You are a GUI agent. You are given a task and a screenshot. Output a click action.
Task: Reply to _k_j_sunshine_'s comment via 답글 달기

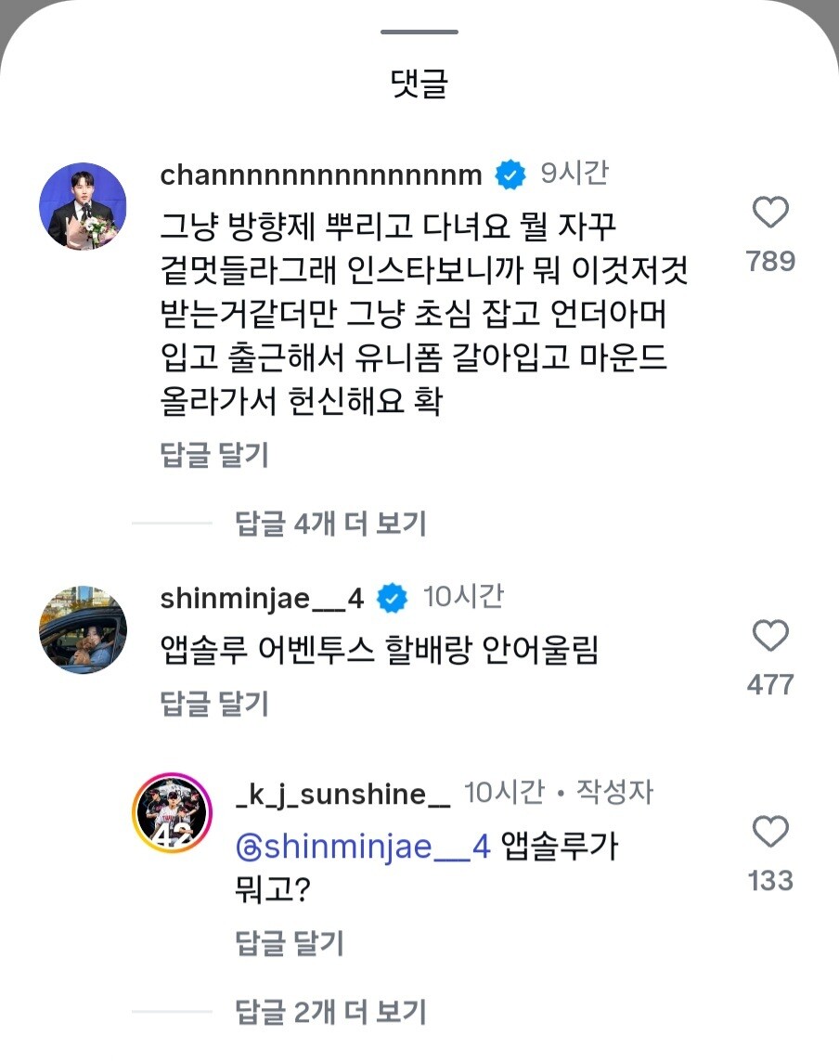pos(290,944)
